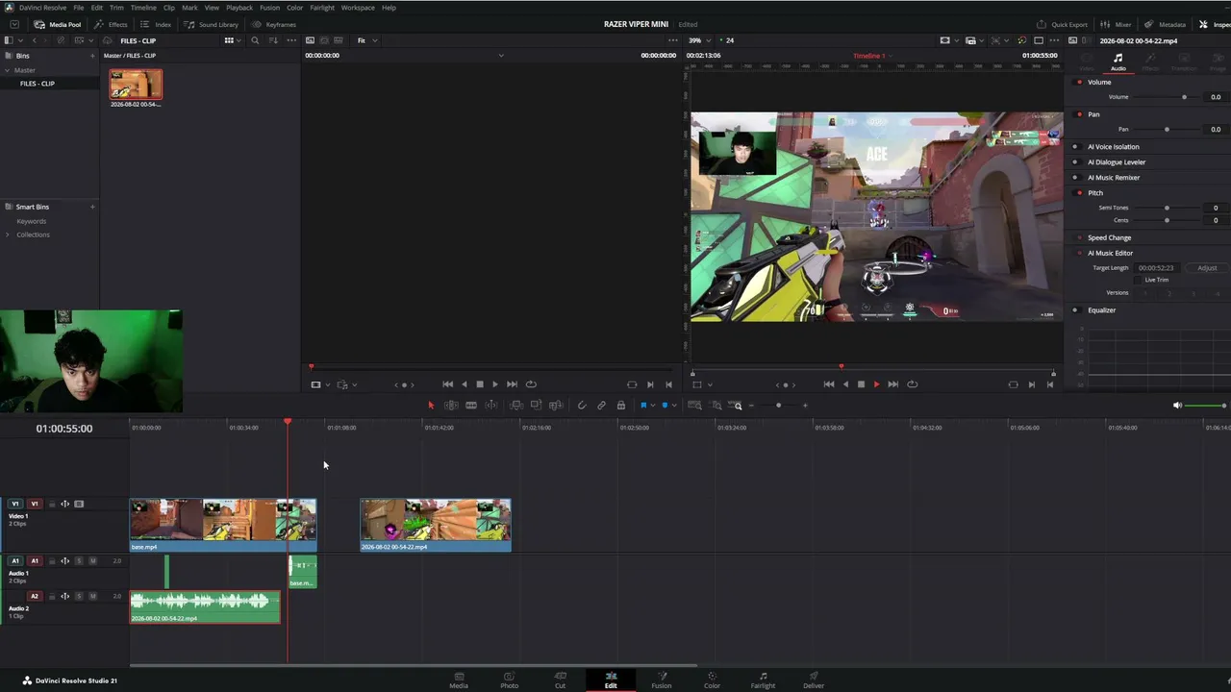This screenshot has width=1231, height=692.
Task: Open the flag color dropdown arrow
Action: point(653,406)
